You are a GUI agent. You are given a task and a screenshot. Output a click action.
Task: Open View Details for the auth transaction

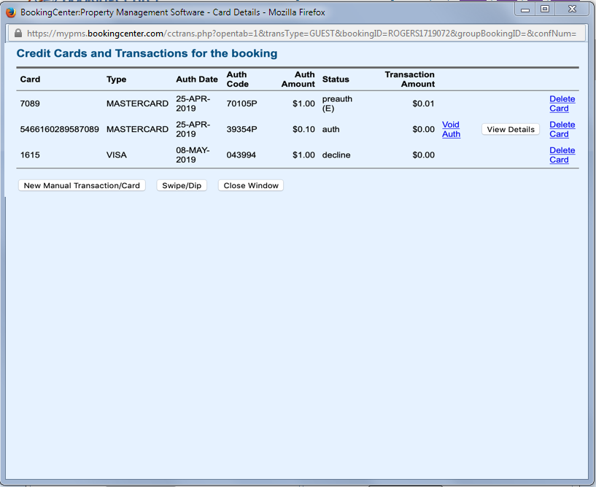pos(511,130)
